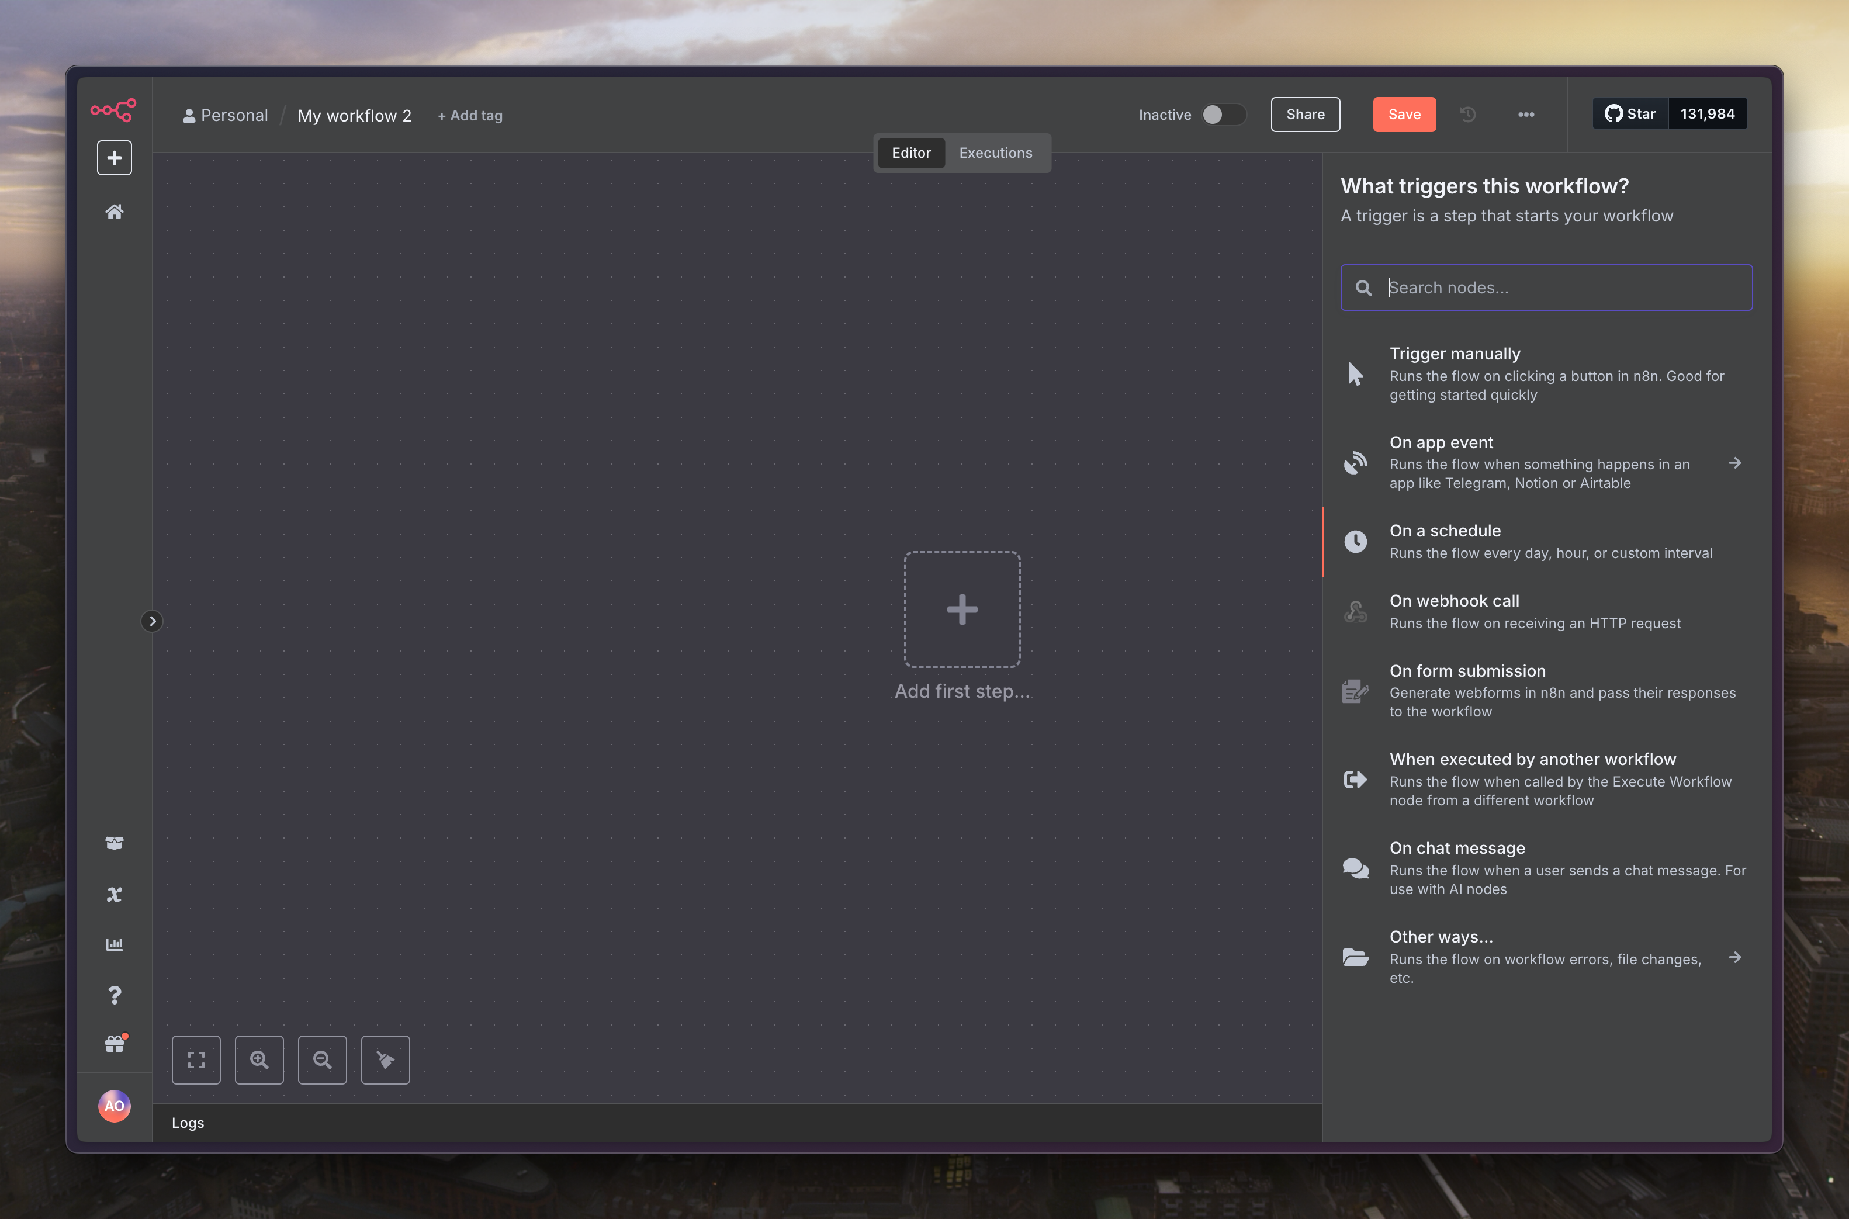Click the zoom to fit canvas button

pos(196,1059)
